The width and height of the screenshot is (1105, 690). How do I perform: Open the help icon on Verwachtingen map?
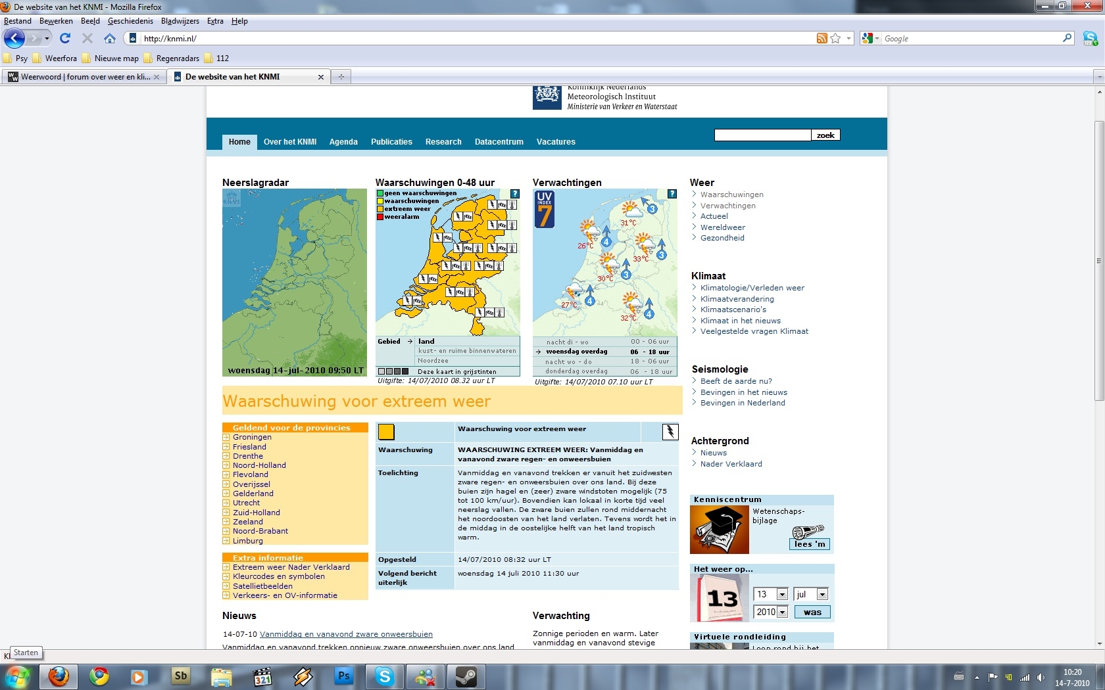672,194
